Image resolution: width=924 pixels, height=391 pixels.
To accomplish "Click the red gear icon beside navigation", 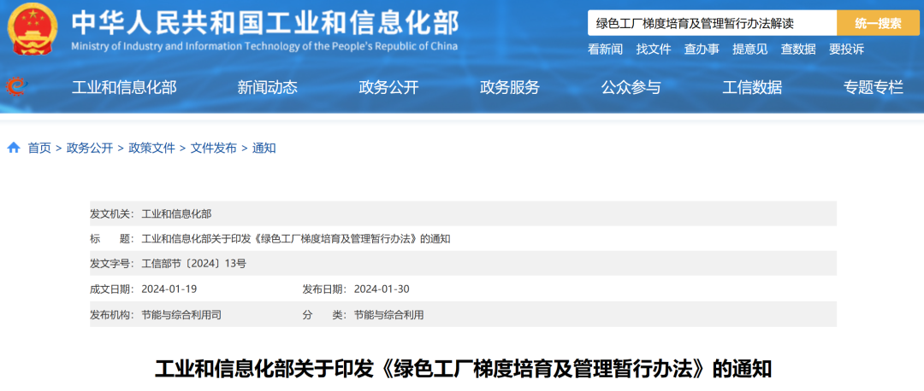I will tap(16, 85).
